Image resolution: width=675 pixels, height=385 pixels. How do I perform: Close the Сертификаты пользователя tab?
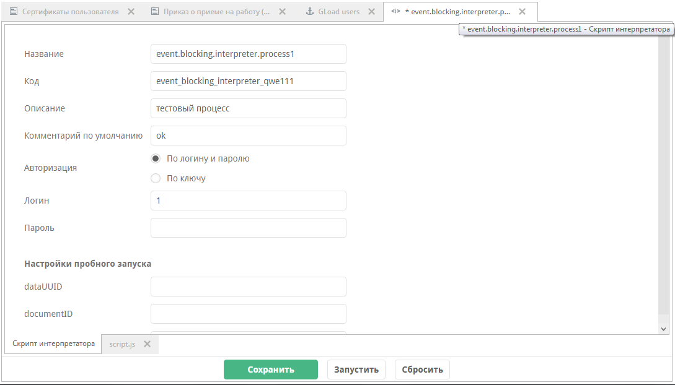[x=131, y=12]
